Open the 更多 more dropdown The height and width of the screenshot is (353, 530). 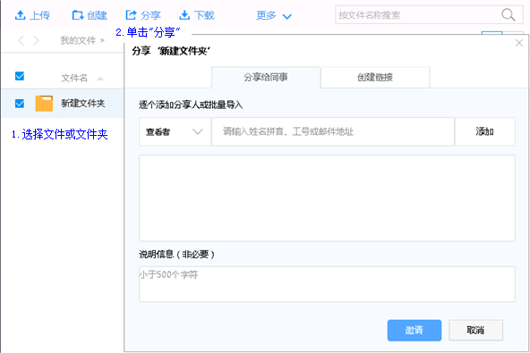274,15
